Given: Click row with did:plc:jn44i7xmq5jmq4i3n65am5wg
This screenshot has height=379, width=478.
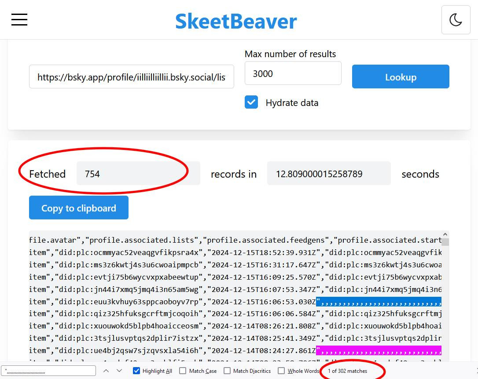Looking at the screenshot, I should point(235,289).
